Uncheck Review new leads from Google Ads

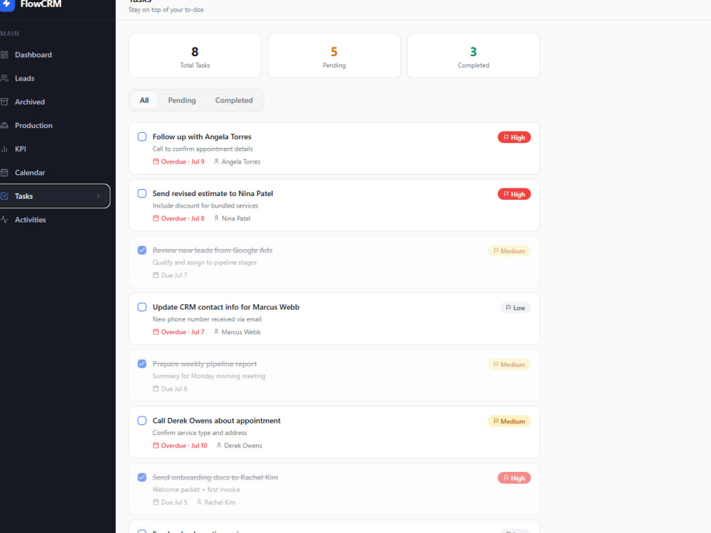coord(142,250)
